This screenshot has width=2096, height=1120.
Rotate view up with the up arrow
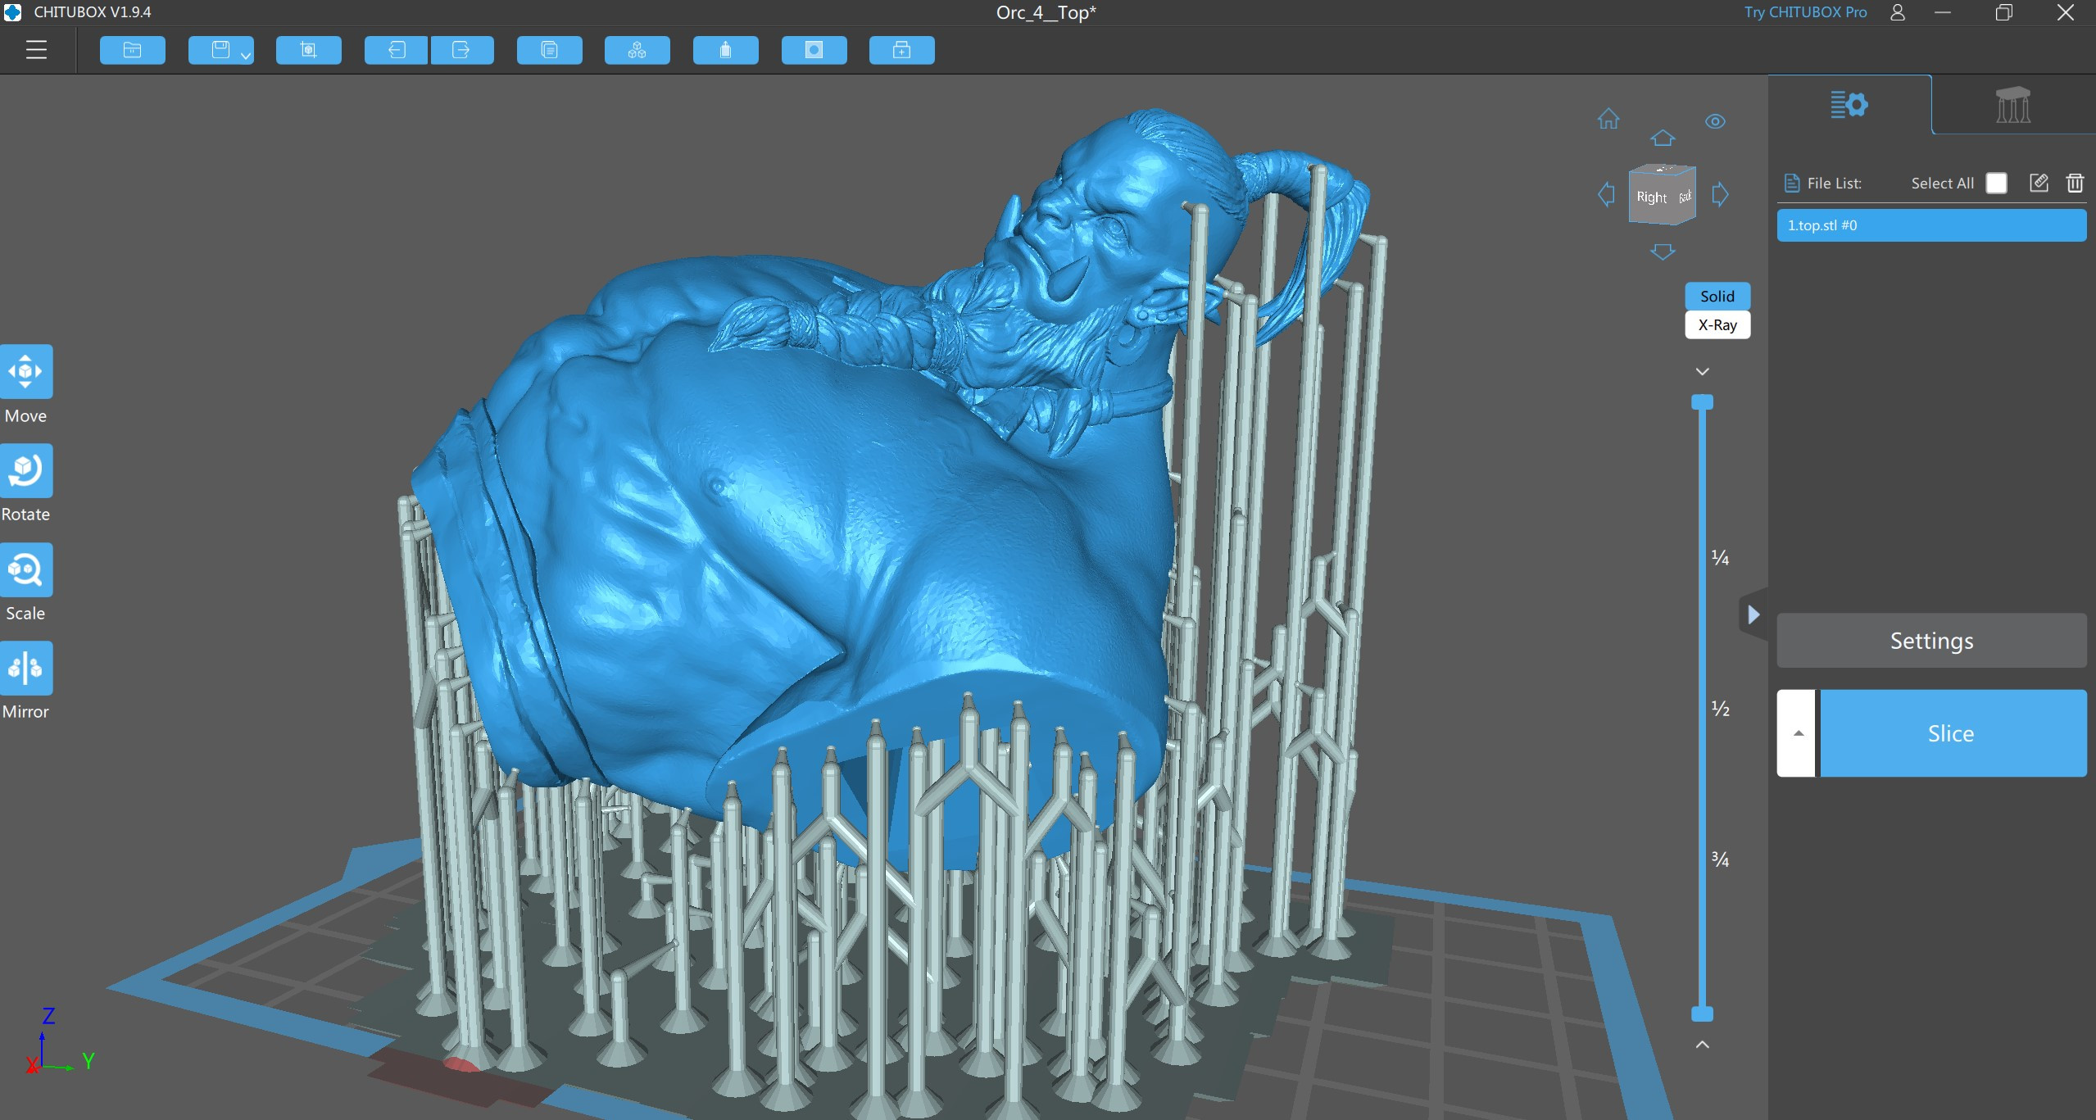(x=1663, y=138)
